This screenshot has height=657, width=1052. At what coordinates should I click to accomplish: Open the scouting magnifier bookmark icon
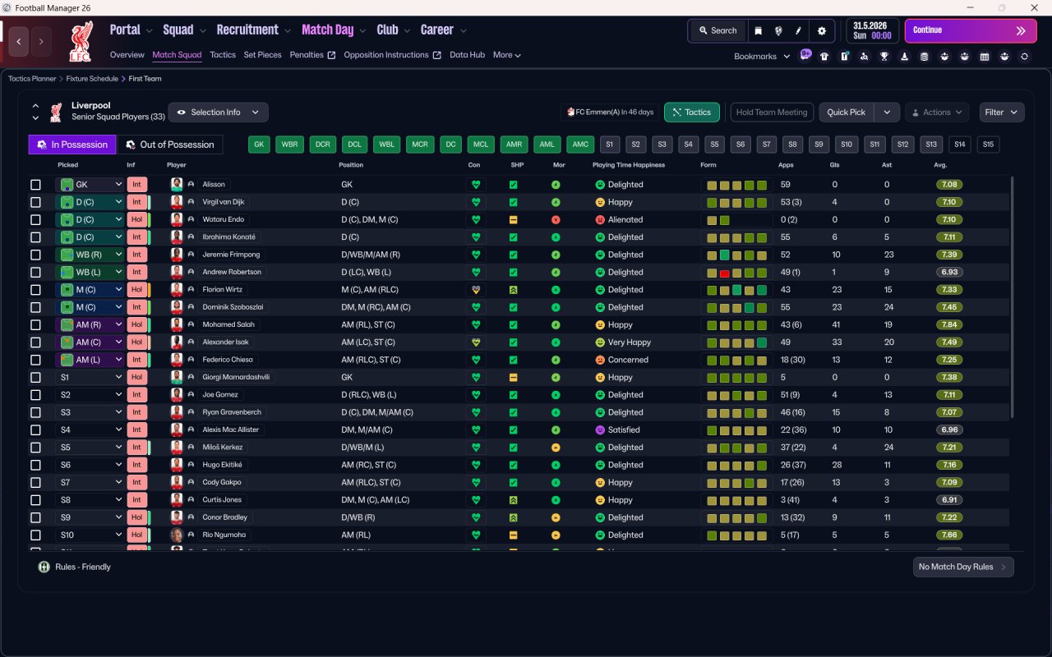864,57
